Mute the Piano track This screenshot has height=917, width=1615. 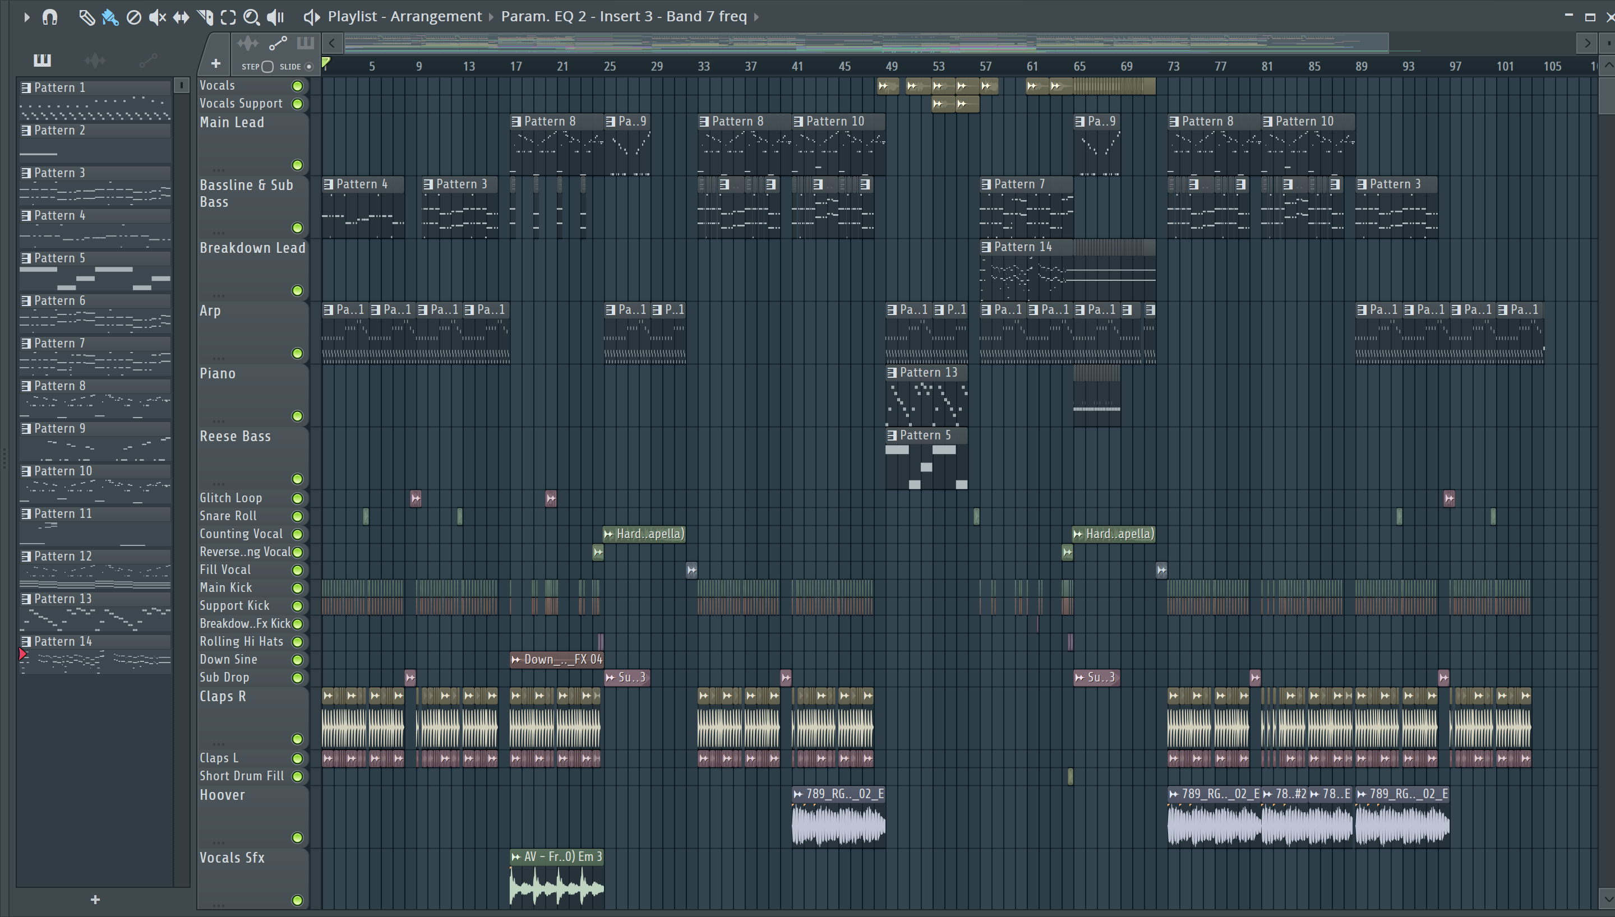297,416
